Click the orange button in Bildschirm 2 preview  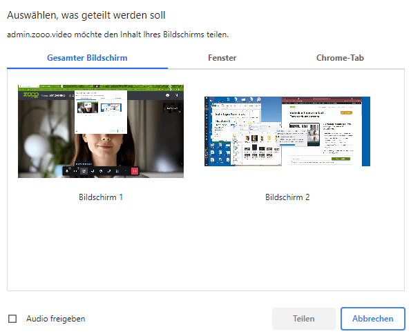(x=346, y=112)
